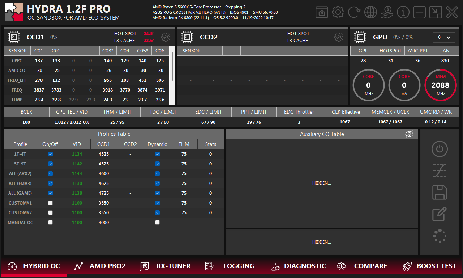The width and height of the screenshot is (463, 278).
Task: Open the DIAGNOSTIC tab
Action: pyautogui.click(x=299, y=266)
